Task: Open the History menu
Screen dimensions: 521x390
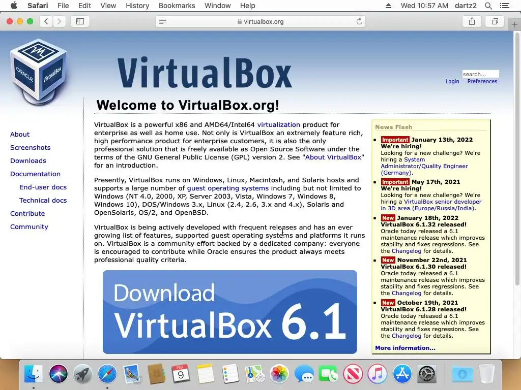Action: 137,6
